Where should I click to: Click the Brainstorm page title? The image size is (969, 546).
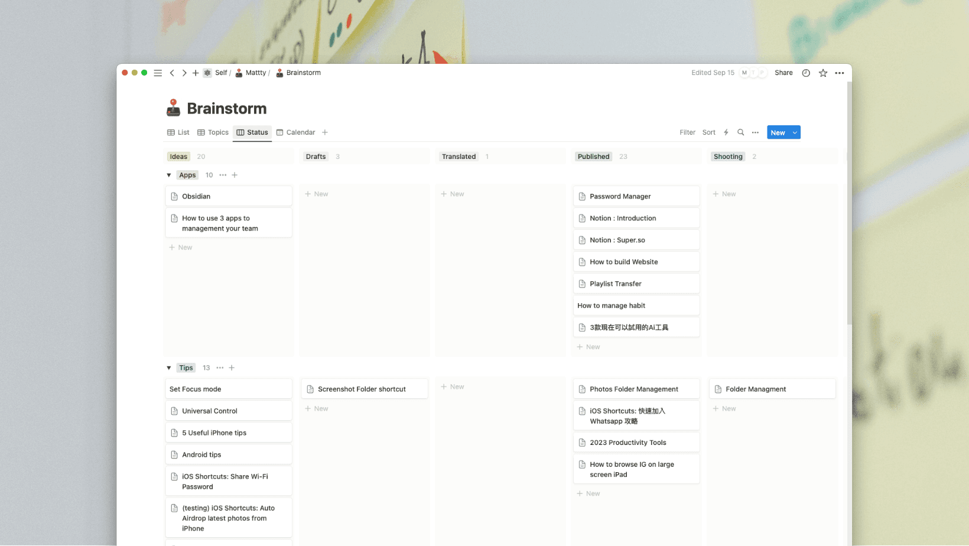(x=227, y=108)
